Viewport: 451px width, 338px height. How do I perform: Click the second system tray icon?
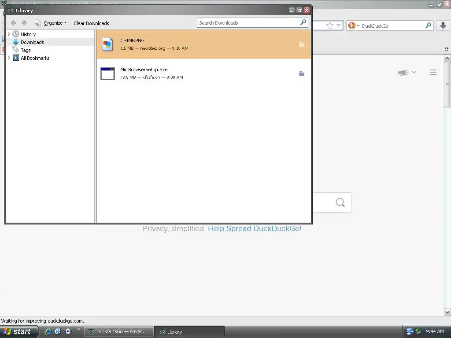[x=418, y=331]
